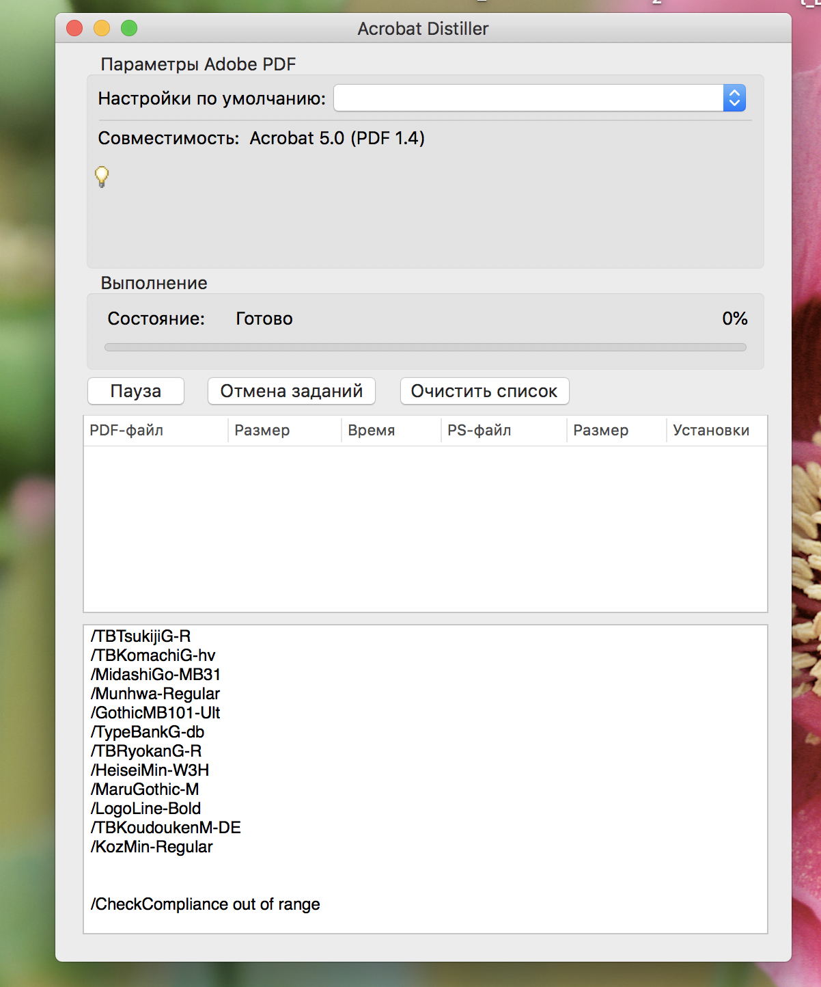The width and height of the screenshot is (821, 987).
Task: Click the Настройки по умолчанию label
Action: (212, 98)
